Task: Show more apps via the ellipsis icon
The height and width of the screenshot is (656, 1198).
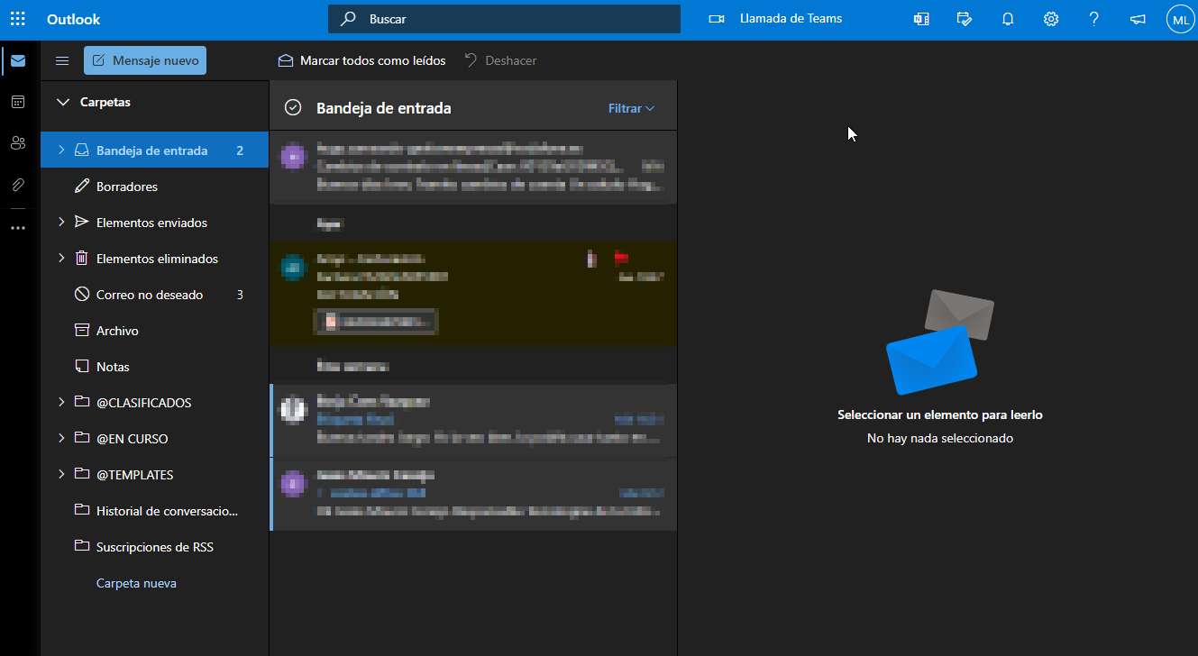Action: 18,228
